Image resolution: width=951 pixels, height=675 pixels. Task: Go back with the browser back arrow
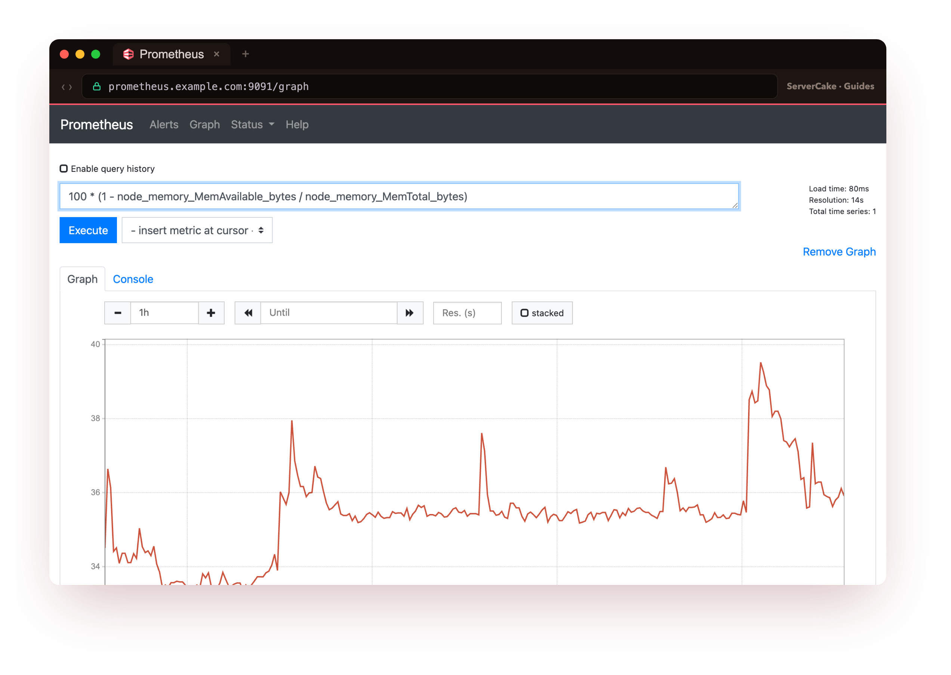pos(63,87)
